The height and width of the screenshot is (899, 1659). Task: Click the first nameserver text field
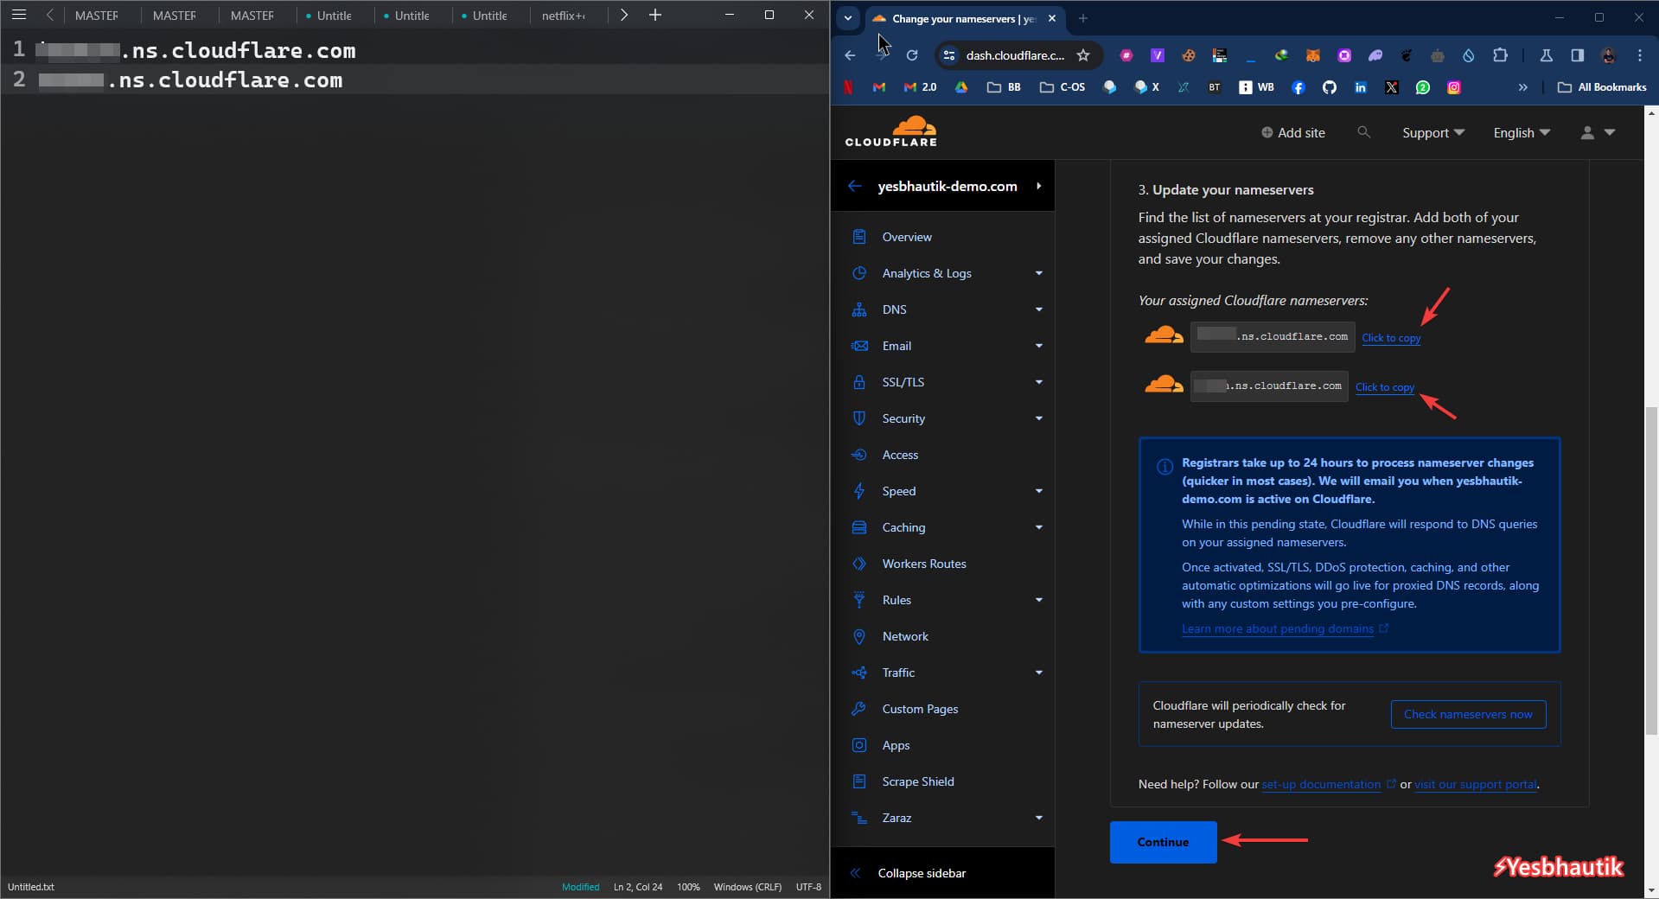point(1273,336)
